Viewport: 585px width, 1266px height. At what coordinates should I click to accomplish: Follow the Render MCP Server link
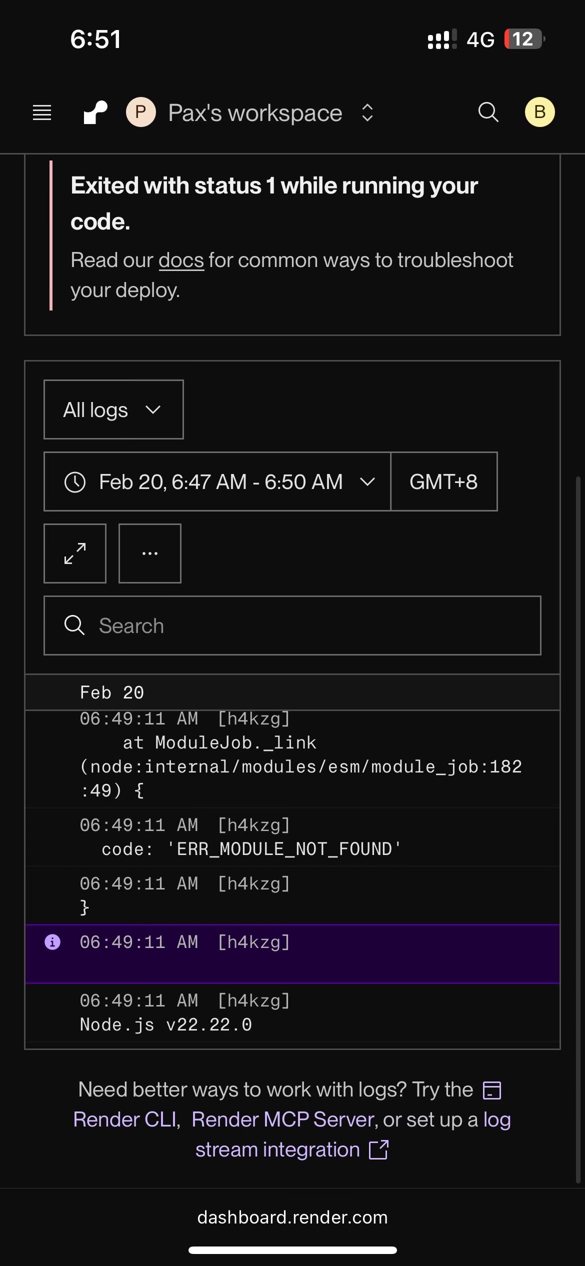point(283,1119)
